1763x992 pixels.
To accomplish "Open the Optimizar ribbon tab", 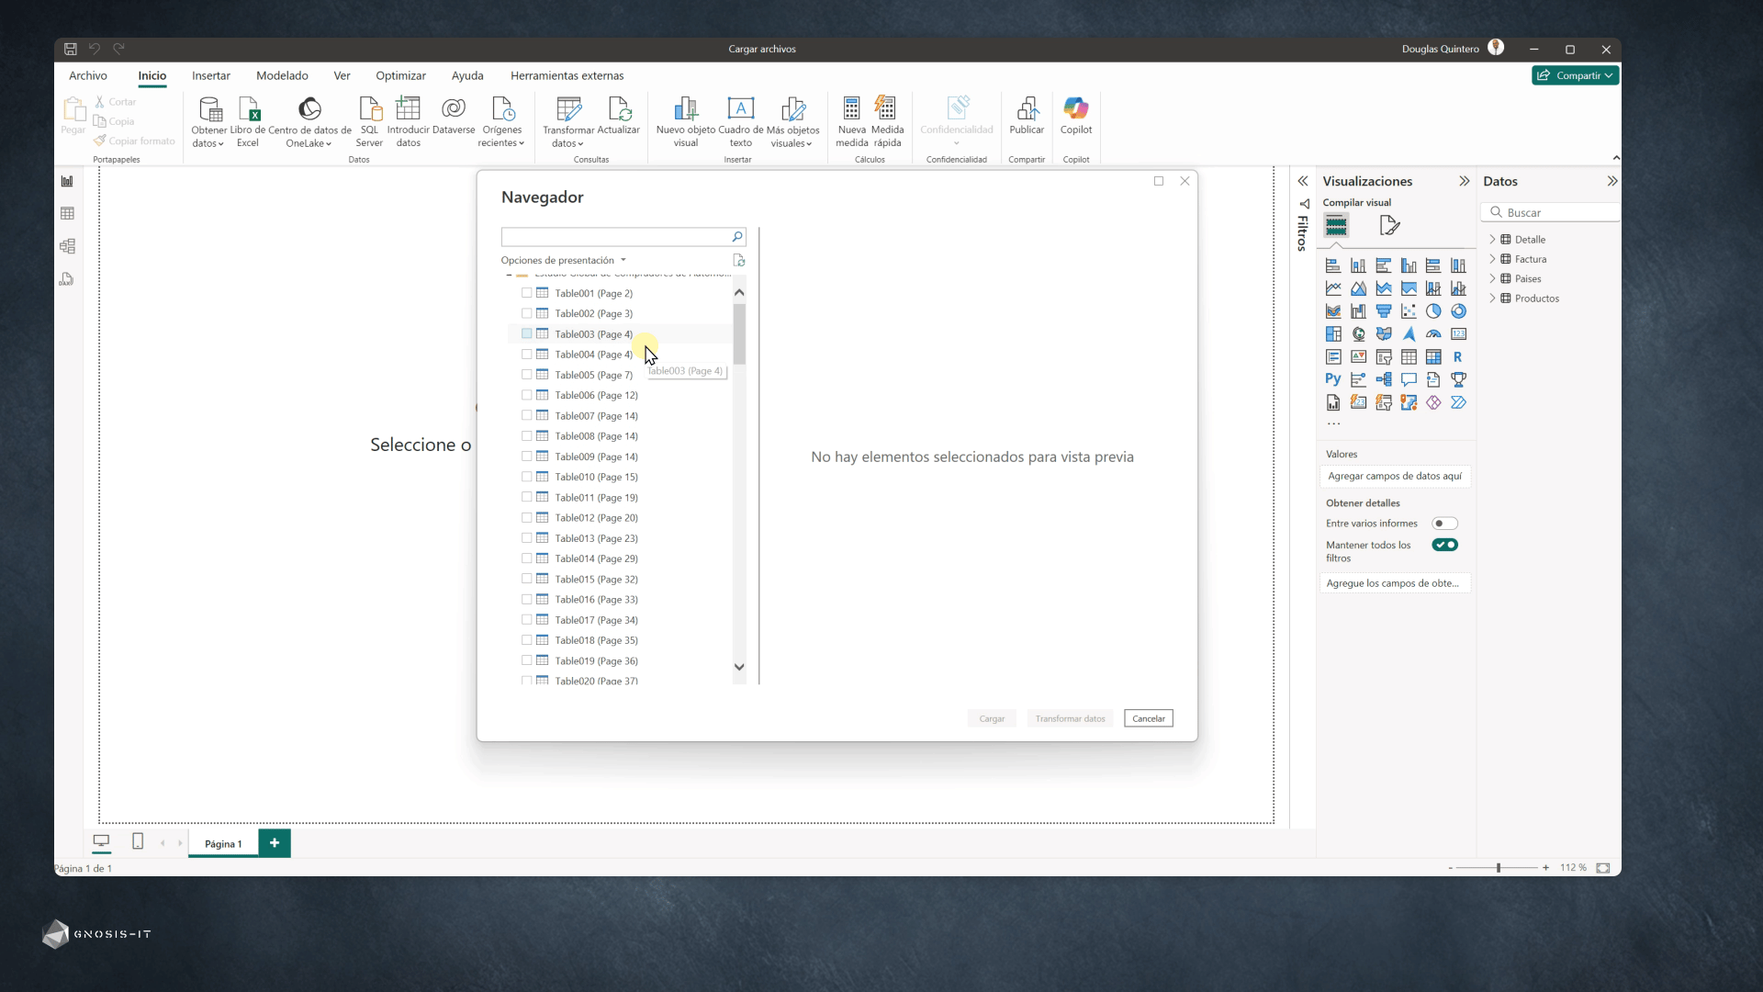I will click(400, 75).
